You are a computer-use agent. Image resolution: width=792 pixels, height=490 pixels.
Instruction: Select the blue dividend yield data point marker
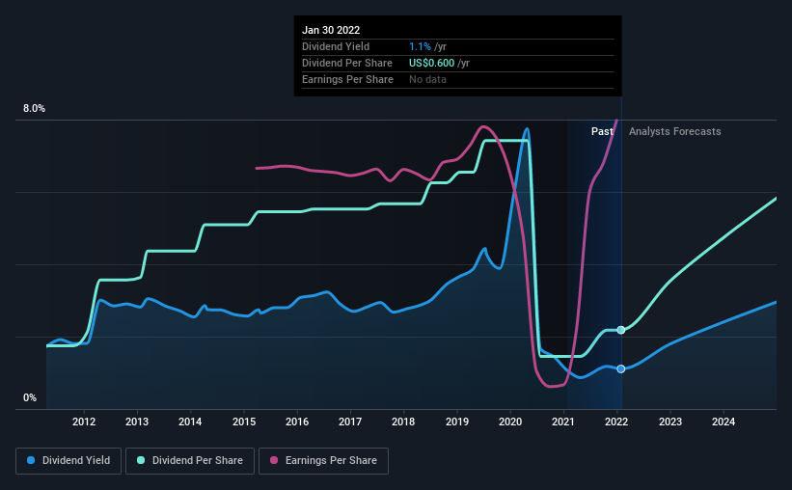point(621,368)
